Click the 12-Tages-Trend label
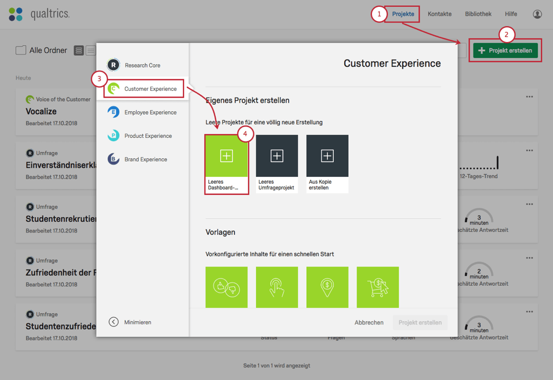The width and height of the screenshot is (553, 380). click(479, 176)
